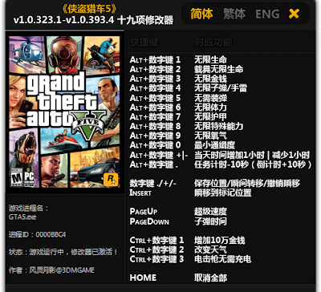The height and width of the screenshot is (292, 321).
Task: Click the Ctrl+数字键 1 hotkey label
Action: 156,240
